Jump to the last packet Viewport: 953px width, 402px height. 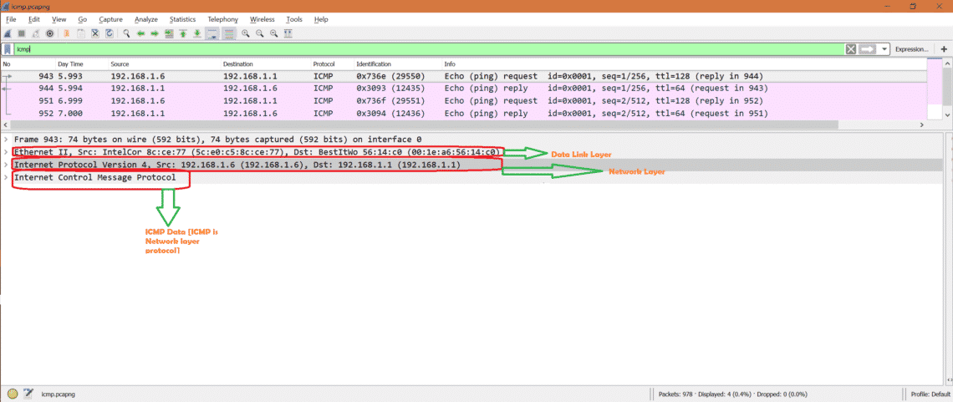[x=197, y=33]
